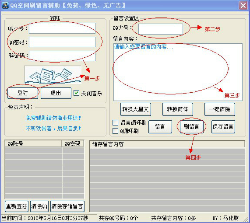Click the 转换火星文 button
The height and width of the screenshot is (223, 250).
pyautogui.click(x=136, y=109)
